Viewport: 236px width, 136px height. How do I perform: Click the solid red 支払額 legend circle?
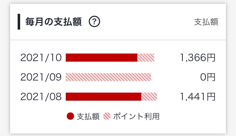tap(70, 116)
